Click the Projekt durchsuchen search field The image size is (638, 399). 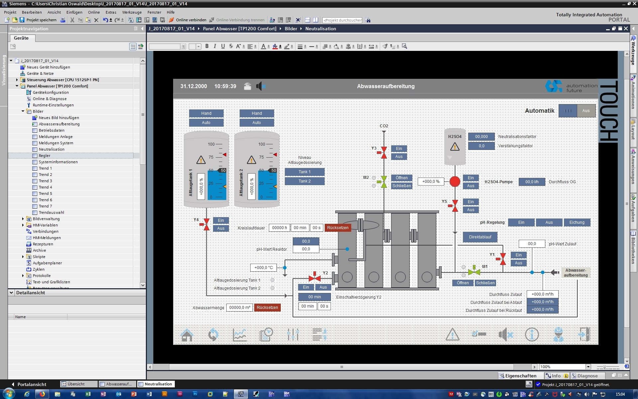342,20
